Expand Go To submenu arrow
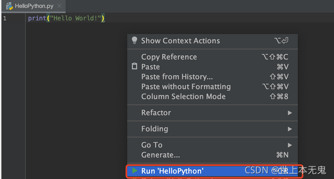Image resolution: width=334 pixels, height=179 pixels. [x=290, y=145]
